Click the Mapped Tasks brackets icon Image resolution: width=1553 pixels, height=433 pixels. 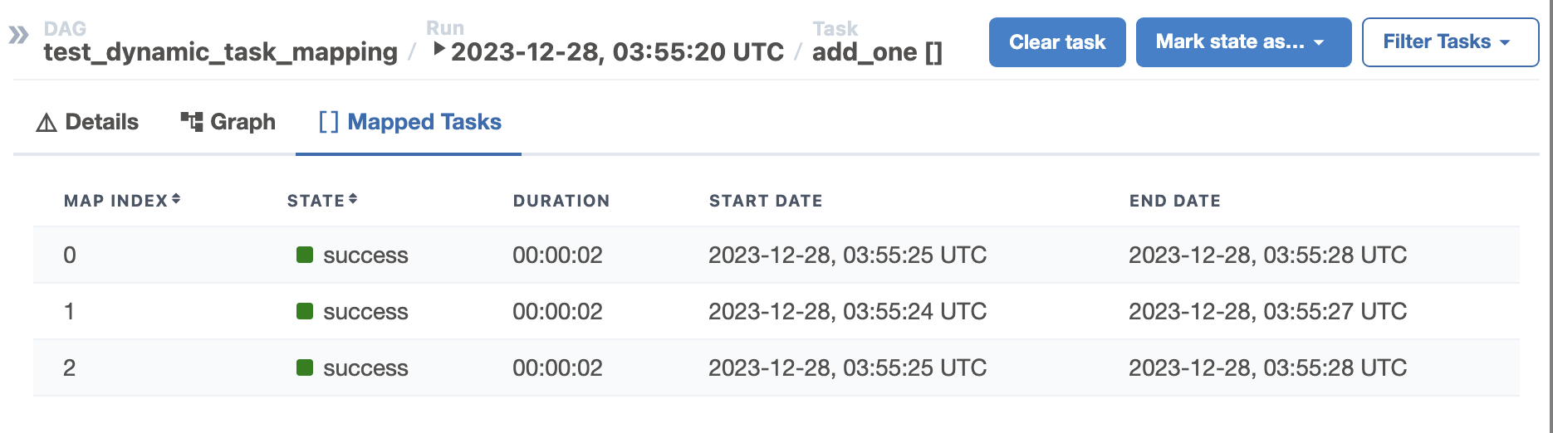(x=329, y=122)
